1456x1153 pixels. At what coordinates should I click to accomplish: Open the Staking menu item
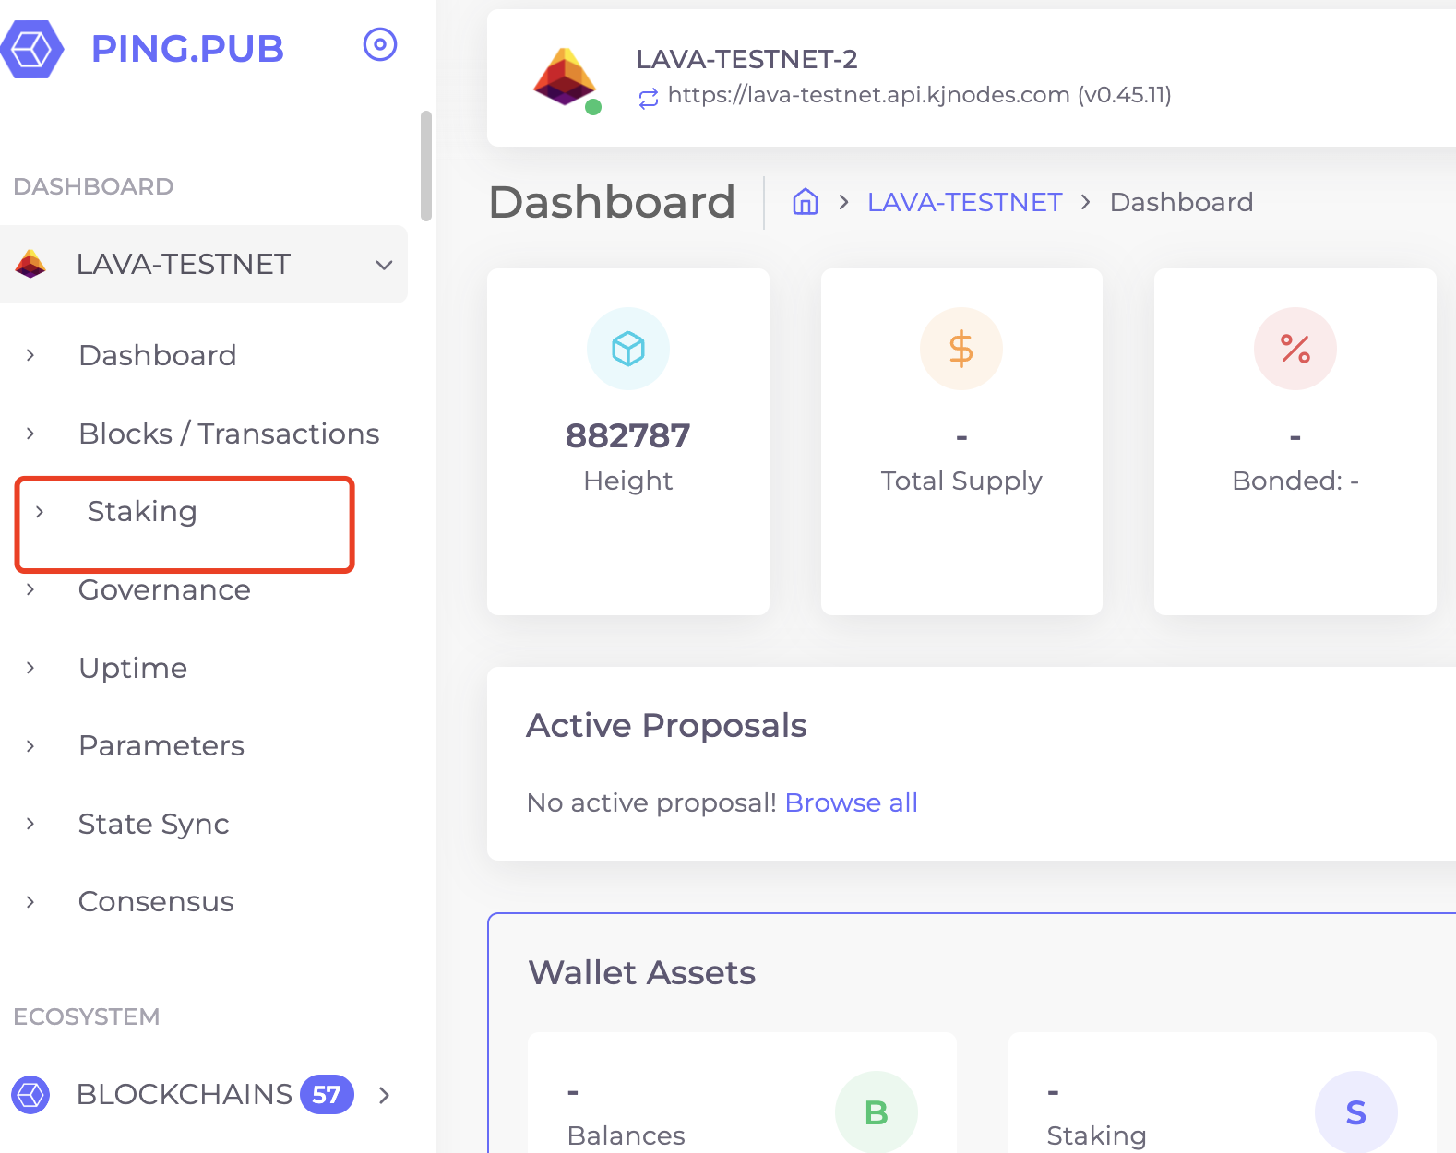pos(142,511)
